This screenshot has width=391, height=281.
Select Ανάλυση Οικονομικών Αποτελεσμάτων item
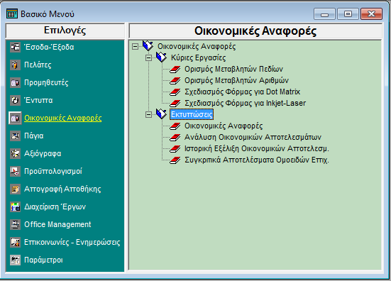tap(253, 137)
